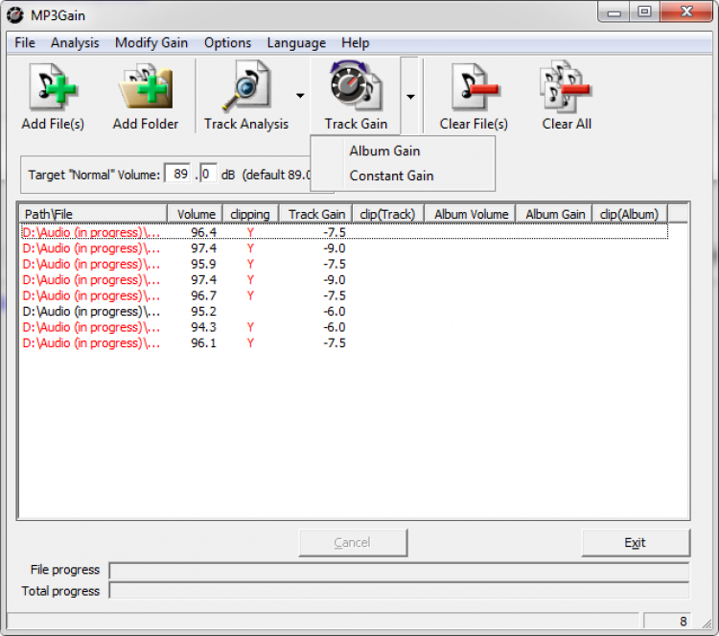Apply Track Gain toolbar button

pos(356,96)
